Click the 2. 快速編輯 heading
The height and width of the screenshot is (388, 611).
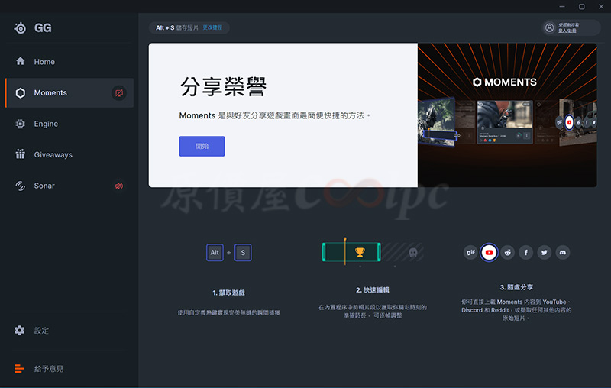[373, 289]
